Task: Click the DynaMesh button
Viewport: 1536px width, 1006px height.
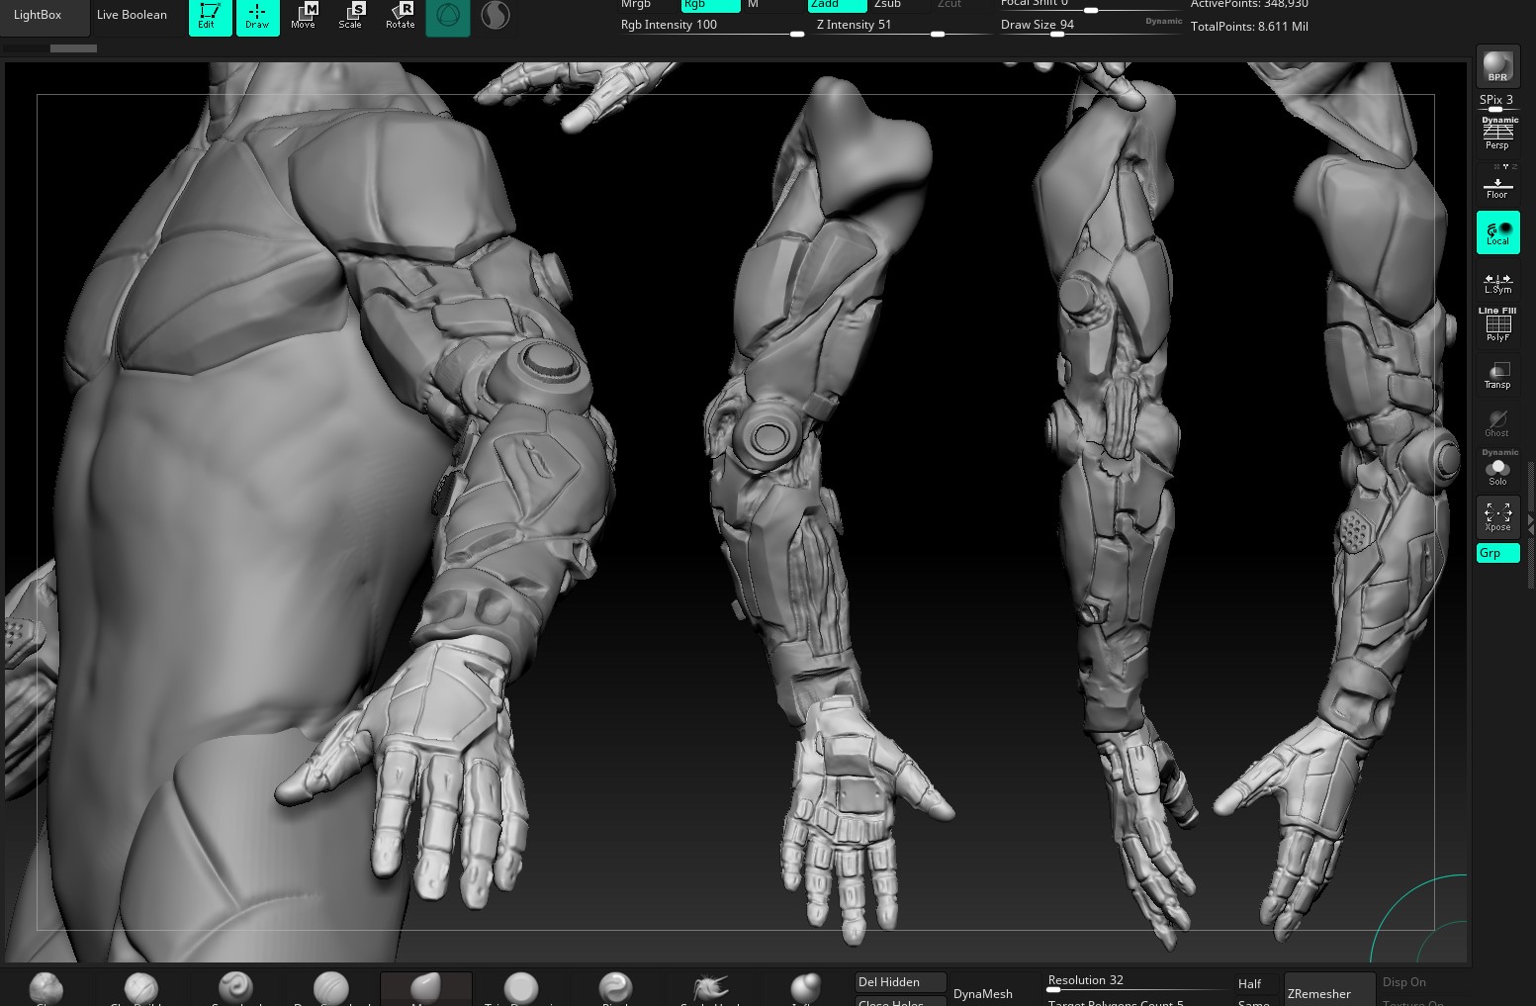Action: click(983, 993)
